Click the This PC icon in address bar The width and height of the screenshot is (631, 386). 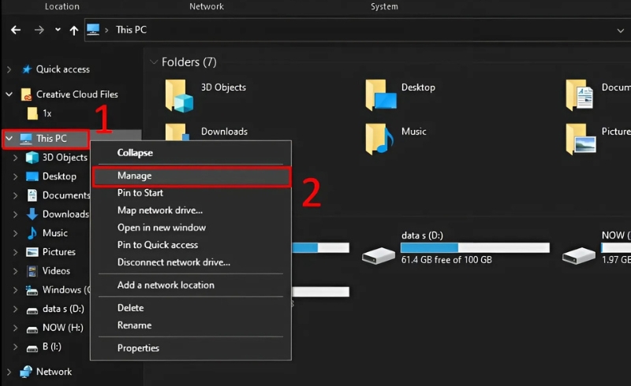click(x=93, y=29)
